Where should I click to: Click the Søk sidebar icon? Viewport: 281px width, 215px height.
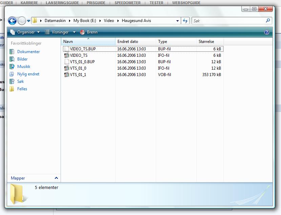(x=12, y=81)
